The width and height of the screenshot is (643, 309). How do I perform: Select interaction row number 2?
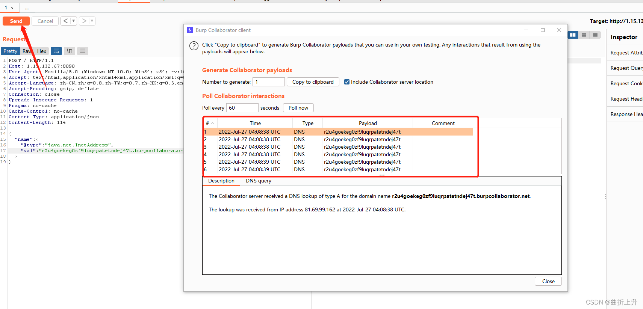338,139
